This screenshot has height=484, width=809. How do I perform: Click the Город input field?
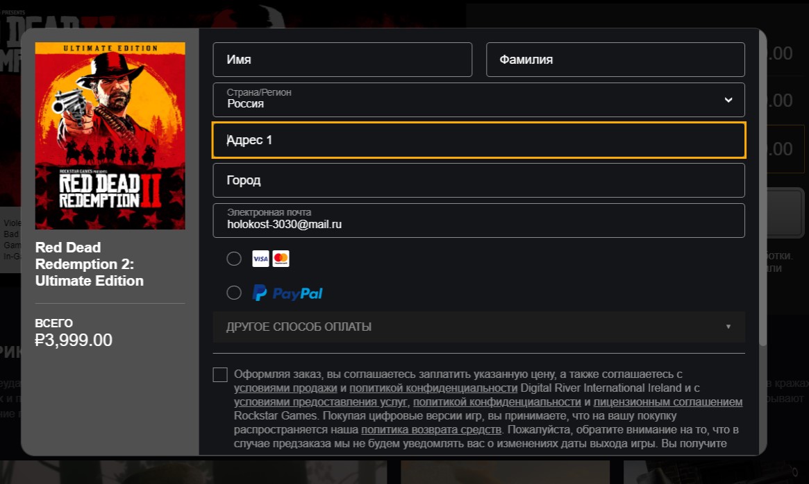point(478,180)
